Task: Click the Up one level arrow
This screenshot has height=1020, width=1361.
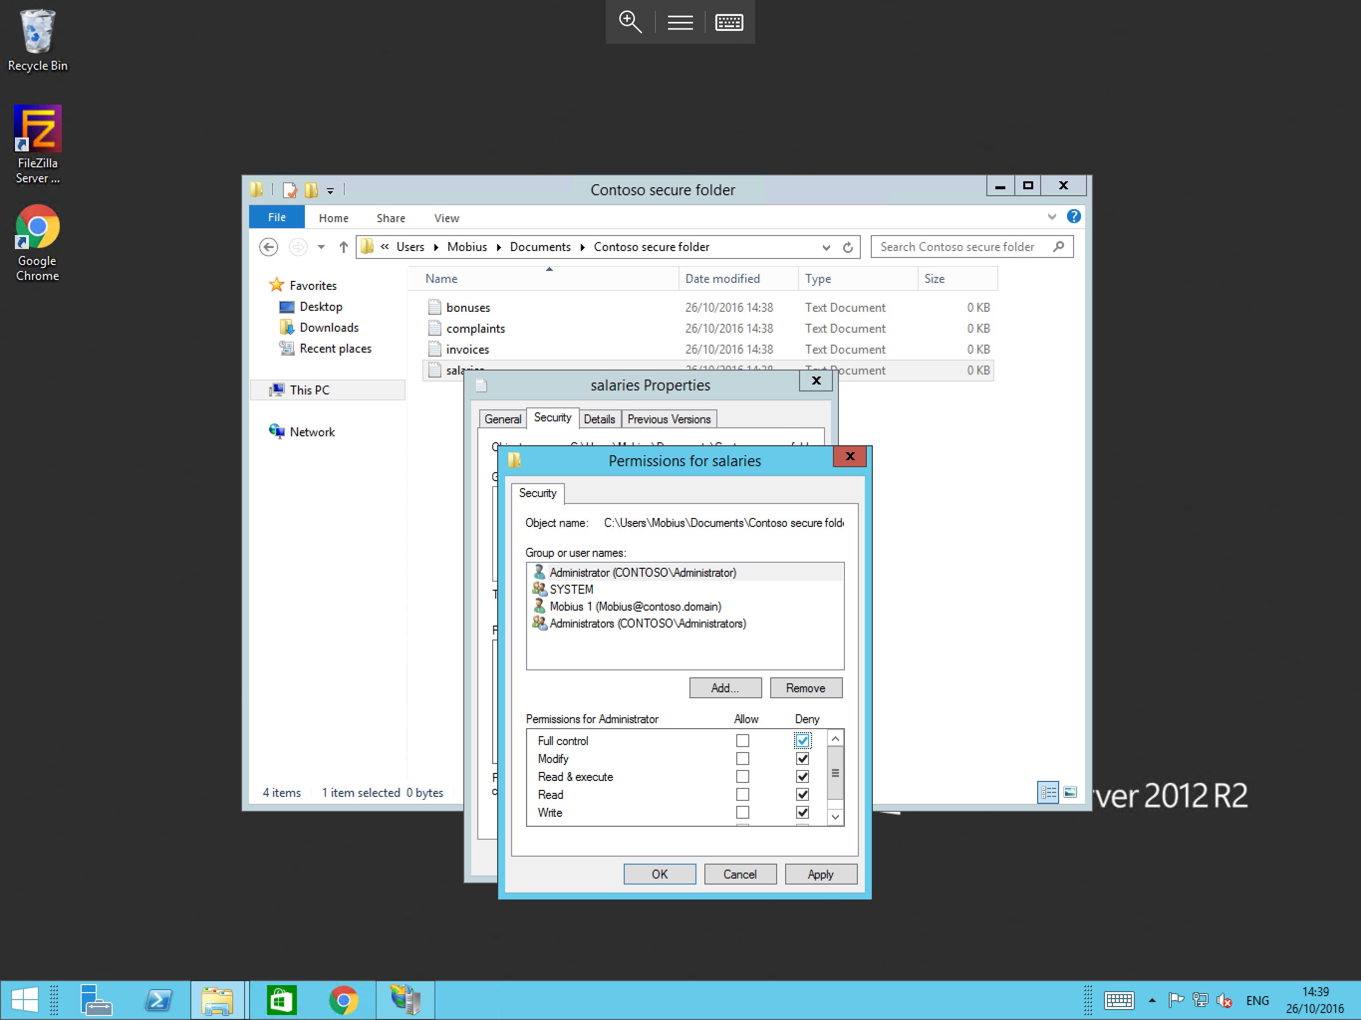Action: tap(343, 248)
